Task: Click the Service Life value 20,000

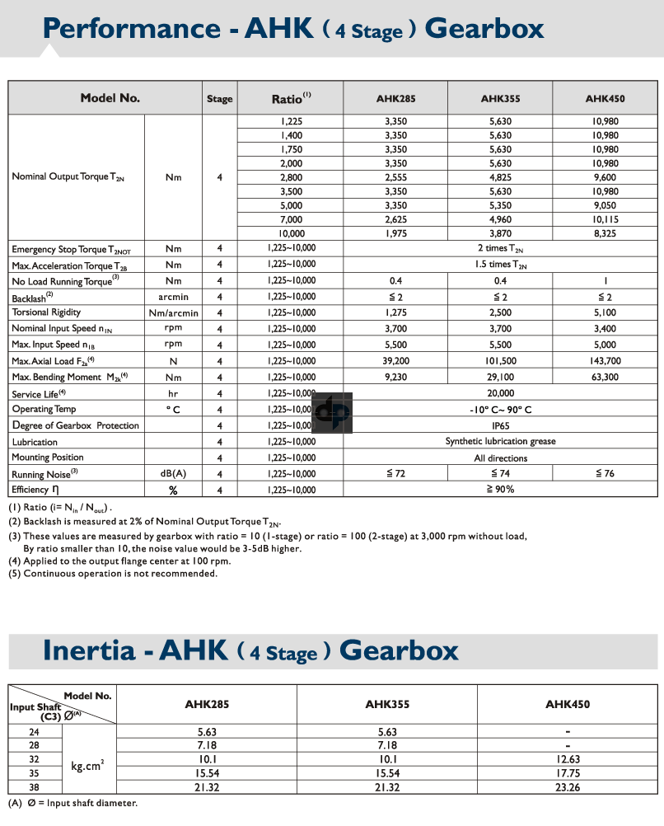Action: [x=498, y=393]
